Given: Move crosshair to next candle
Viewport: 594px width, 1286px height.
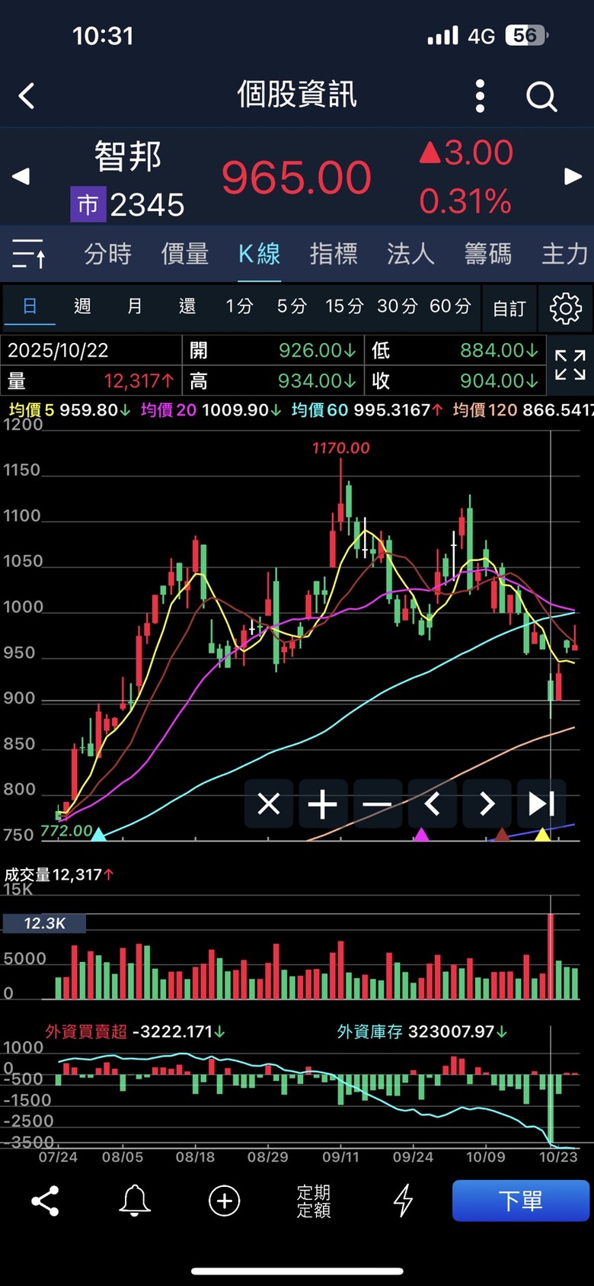Looking at the screenshot, I should [x=487, y=803].
